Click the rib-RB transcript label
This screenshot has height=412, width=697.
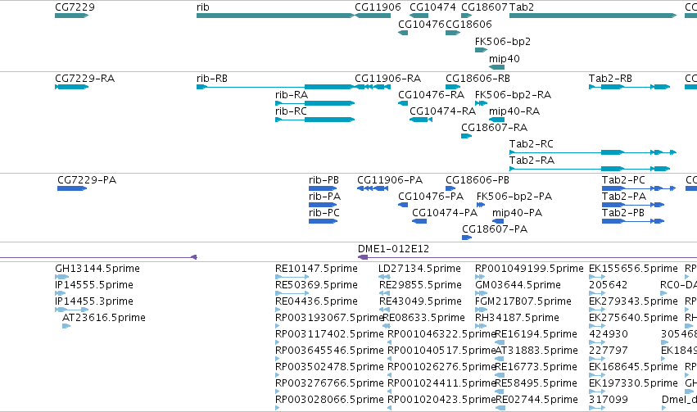pyautogui.click(x=212, y=78)
